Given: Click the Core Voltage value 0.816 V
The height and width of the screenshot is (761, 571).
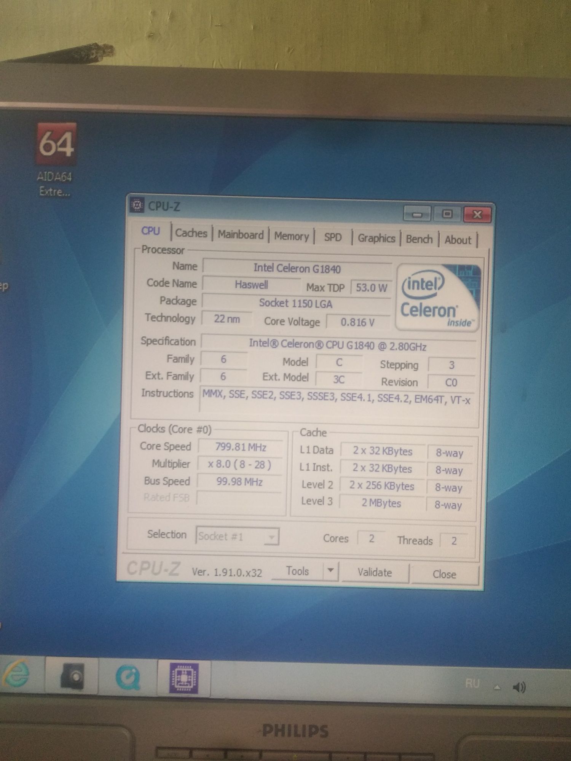Looking at the screenshot, I should 358,322.
